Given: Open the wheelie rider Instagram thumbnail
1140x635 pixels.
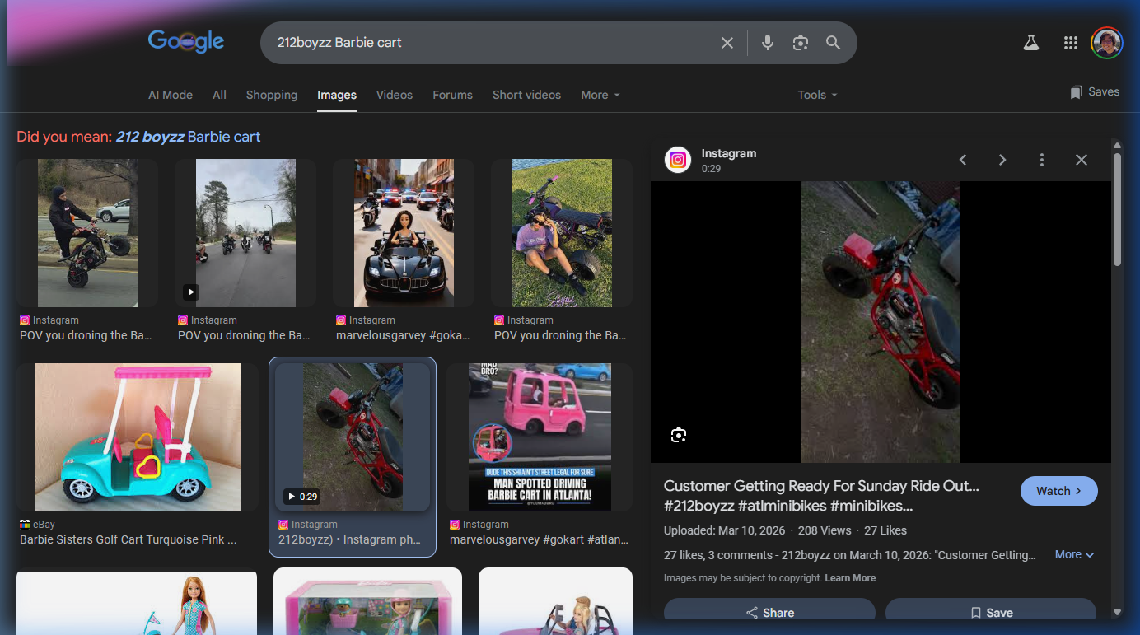Looking at the screenshot, I should point(87,234).
